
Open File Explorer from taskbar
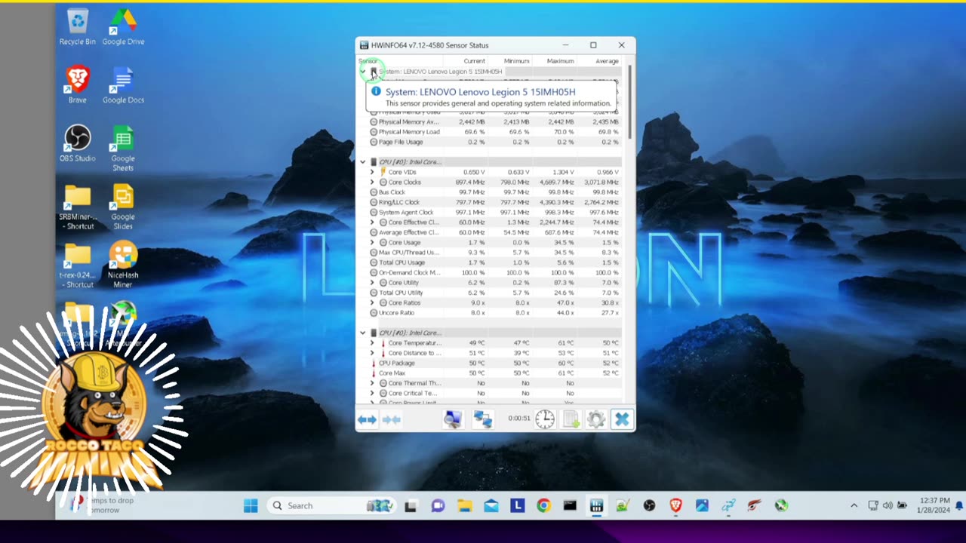point(464,505)
